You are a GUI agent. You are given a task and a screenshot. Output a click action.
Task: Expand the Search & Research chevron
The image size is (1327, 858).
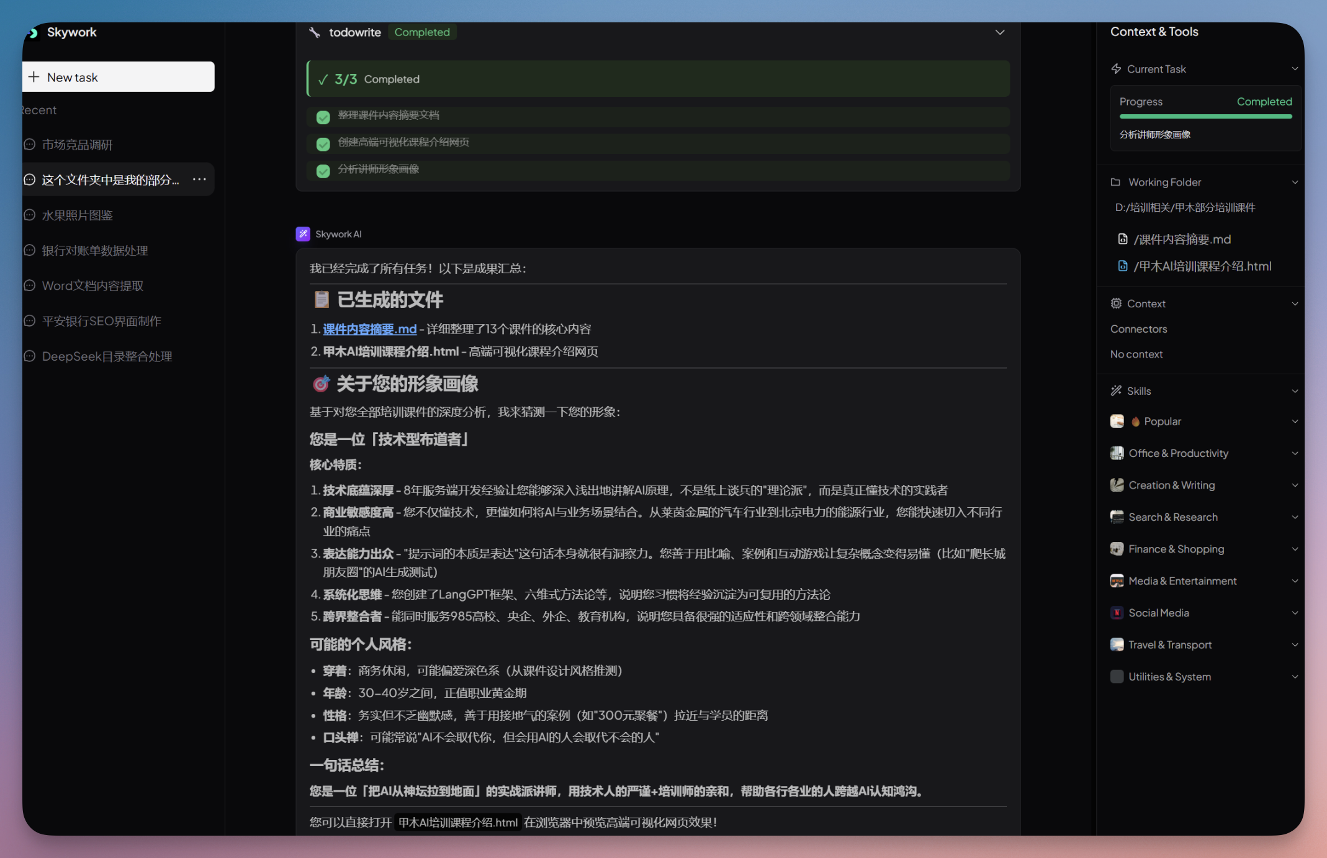[x=1295, y=517]
